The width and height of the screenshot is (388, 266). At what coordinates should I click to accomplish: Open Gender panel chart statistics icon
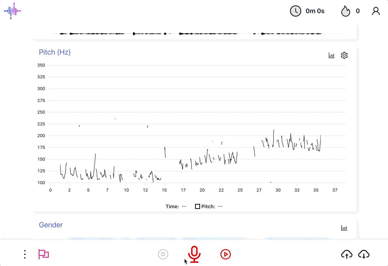(344, 228)
